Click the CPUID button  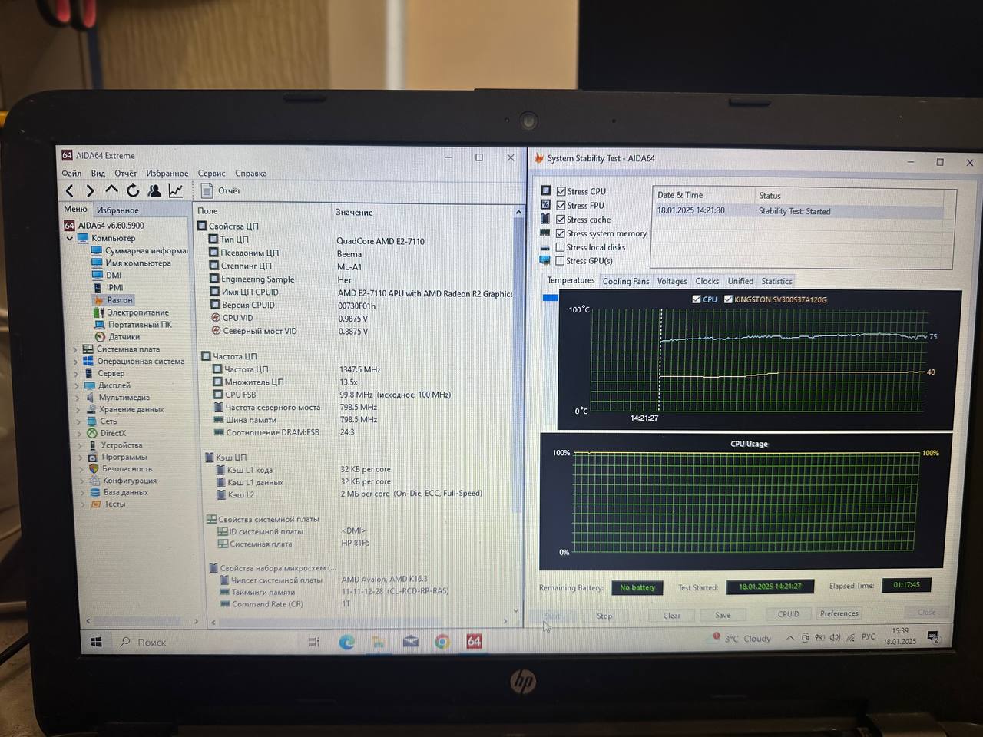tap(788, 614)
